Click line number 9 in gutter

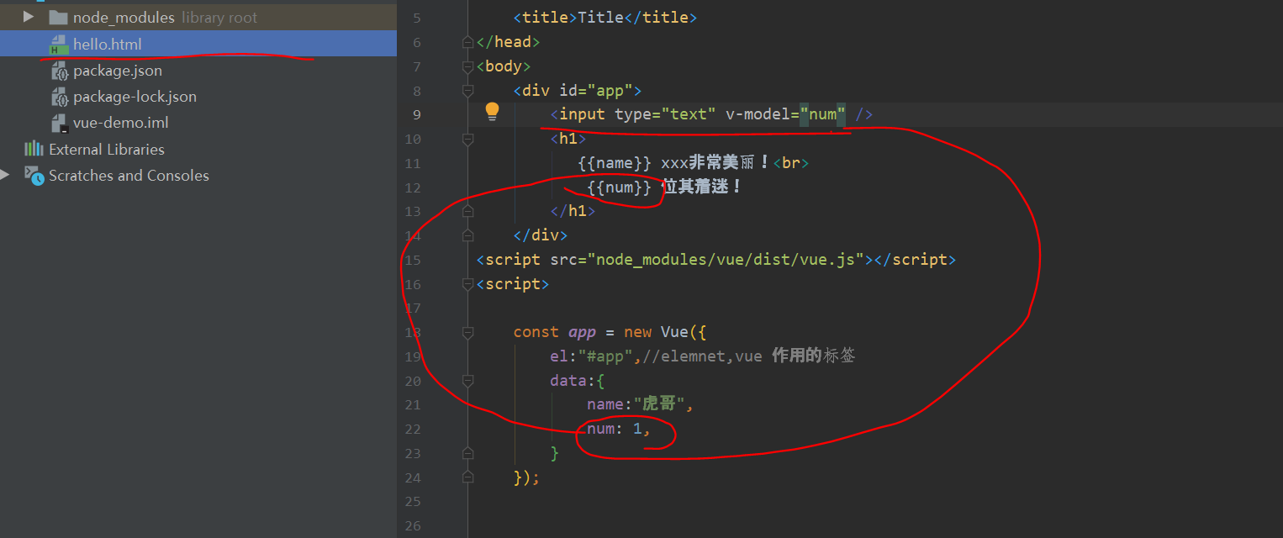pyautogui.click(x=418, y=114)
